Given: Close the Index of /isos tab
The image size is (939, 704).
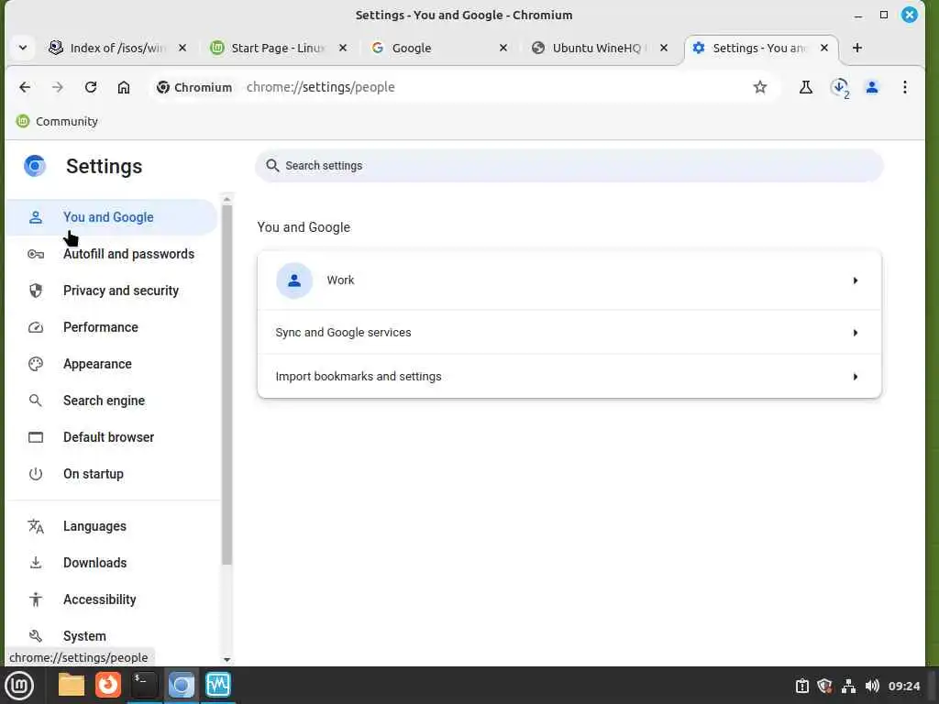Looking at the screenshot, I should (x=182, y=48).
